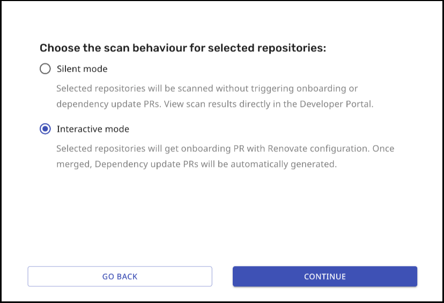The height and width of the screenshot is (303, 444).
Task: Click the Silent mode description paragraph
Action: (x=214, y=96)
